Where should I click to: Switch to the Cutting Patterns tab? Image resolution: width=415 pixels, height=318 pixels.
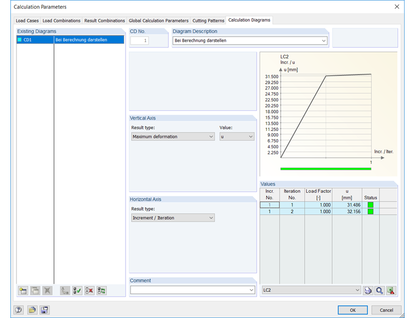click(x=208, y=21)
